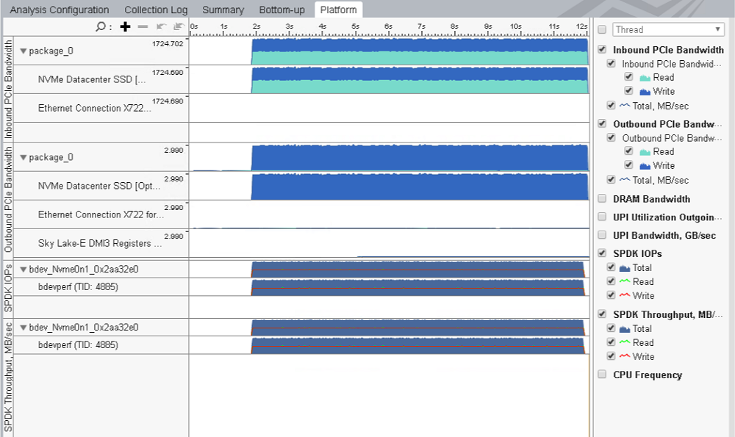Click the undo zoom arrow icon
735x437 pixels.
point(161,27)
